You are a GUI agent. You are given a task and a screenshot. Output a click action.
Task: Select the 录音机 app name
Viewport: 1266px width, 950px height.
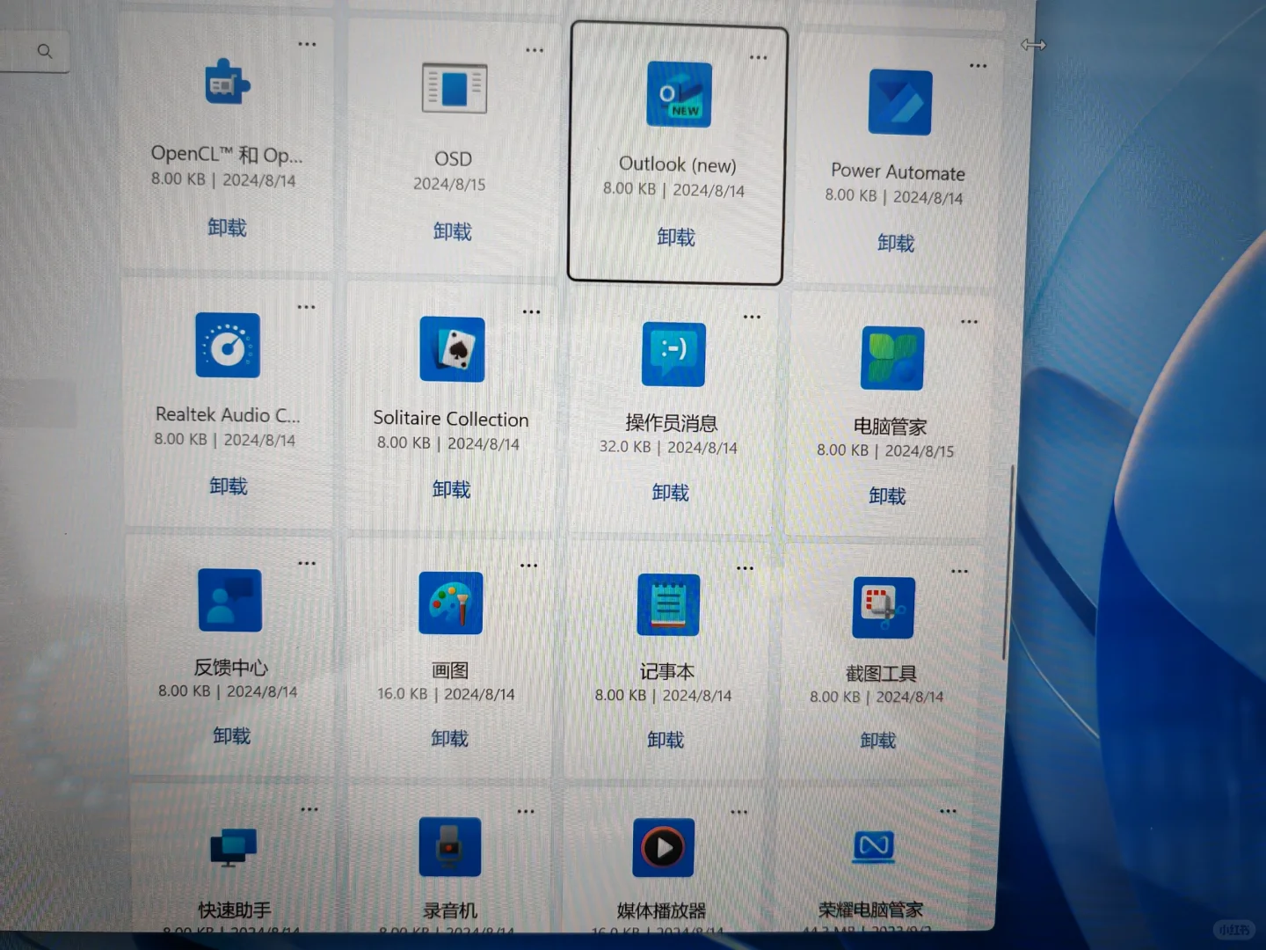(x=450, y=910)
